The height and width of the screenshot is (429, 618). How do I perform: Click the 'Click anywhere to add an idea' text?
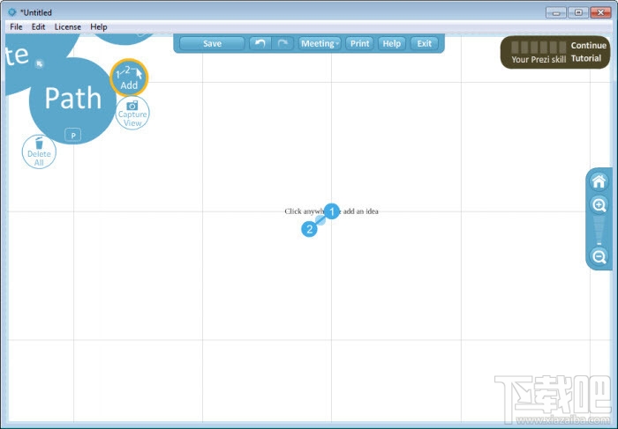click(331, 211)
